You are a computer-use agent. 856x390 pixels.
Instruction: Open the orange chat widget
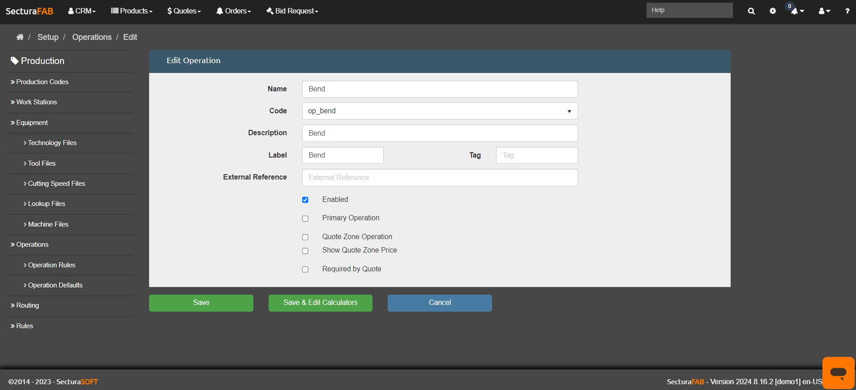point(838,372)
